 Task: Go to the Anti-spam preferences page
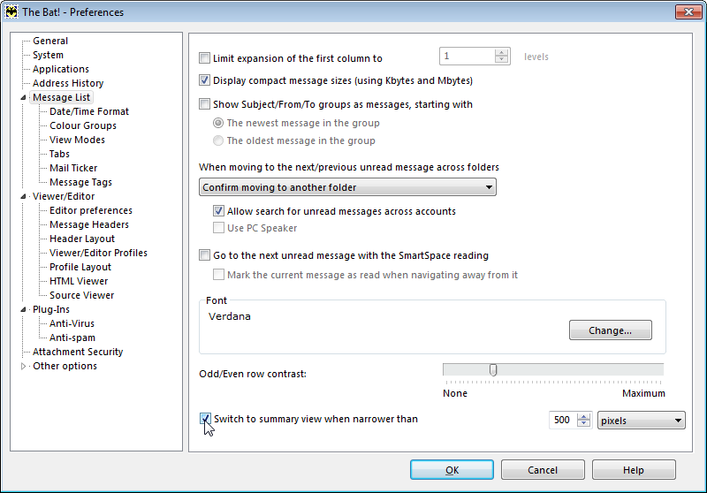(72, 338)
